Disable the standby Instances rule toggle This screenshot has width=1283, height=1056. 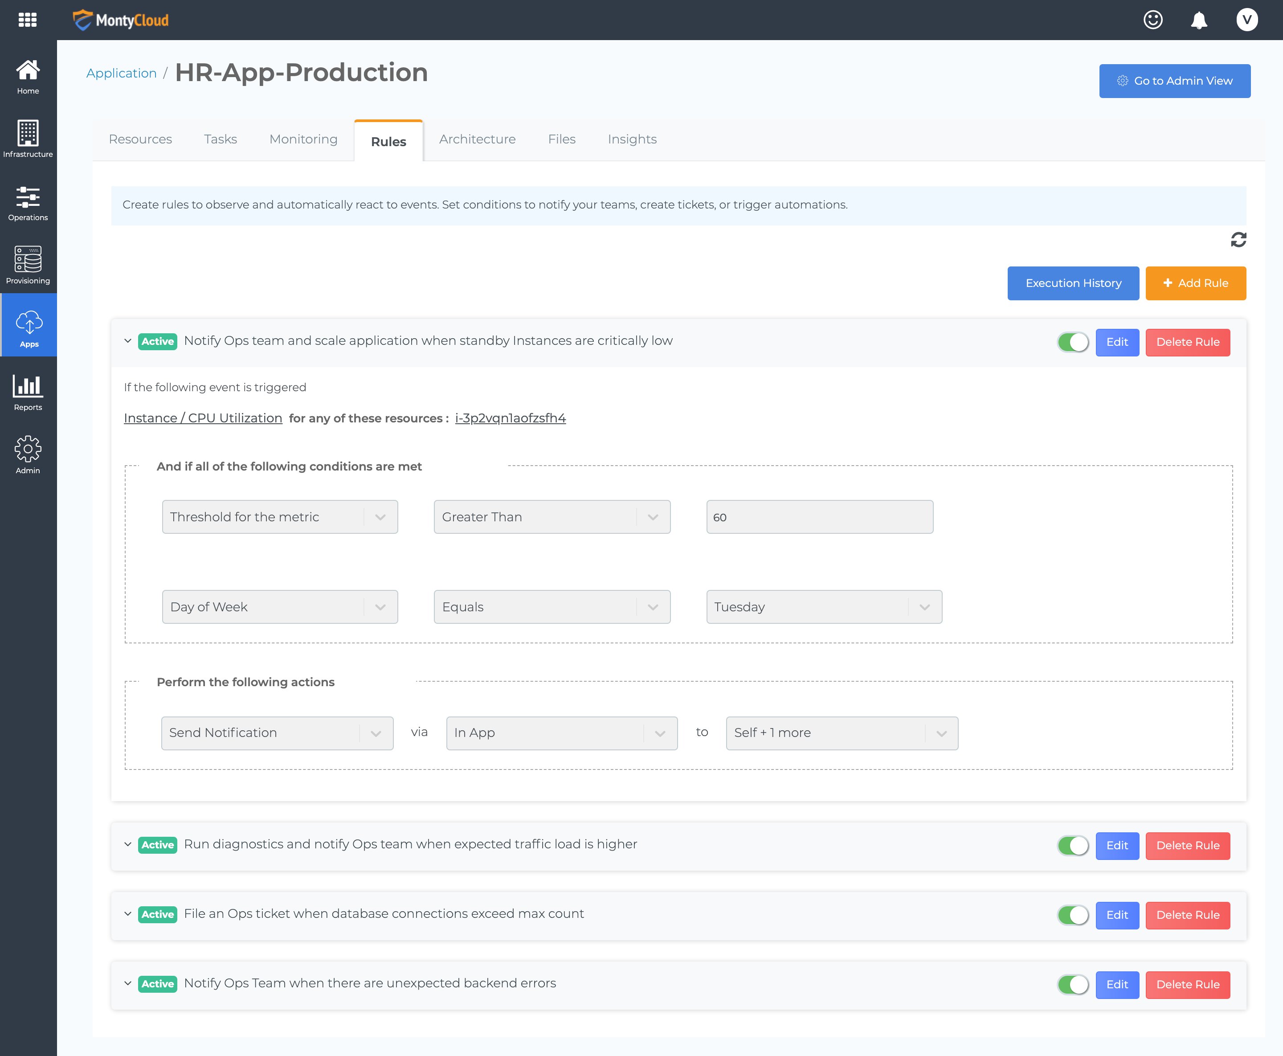(x=1073, y=343)
